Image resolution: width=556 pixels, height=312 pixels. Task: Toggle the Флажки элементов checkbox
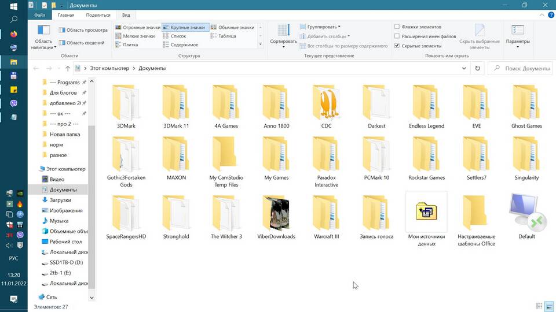(x=397, y=27)
